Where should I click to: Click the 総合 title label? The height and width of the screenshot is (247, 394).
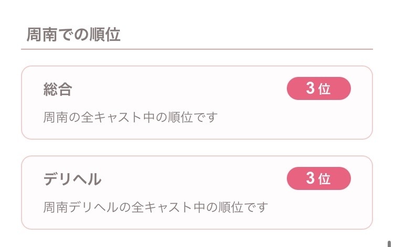pos(57,89)
